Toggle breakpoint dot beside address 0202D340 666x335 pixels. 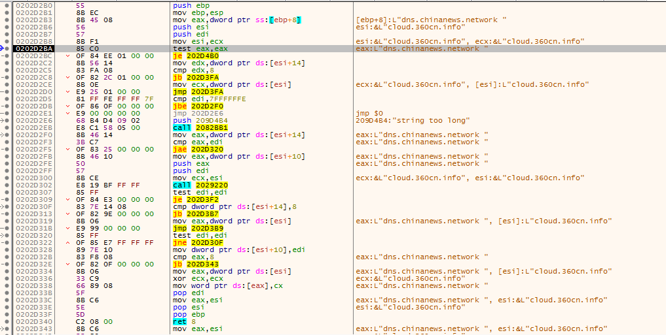(x=7, y=321)
